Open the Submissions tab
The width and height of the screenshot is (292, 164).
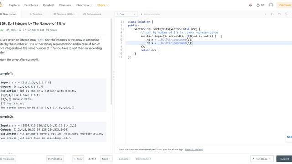(92, 14)
